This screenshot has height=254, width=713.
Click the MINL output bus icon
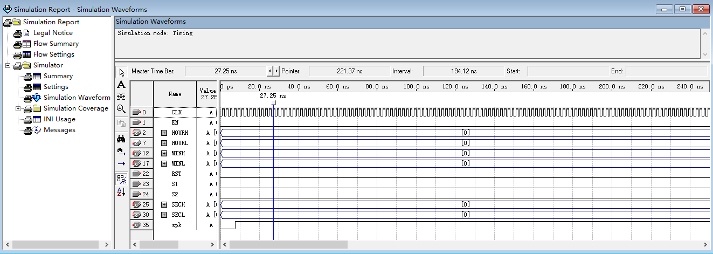point(136,163)
